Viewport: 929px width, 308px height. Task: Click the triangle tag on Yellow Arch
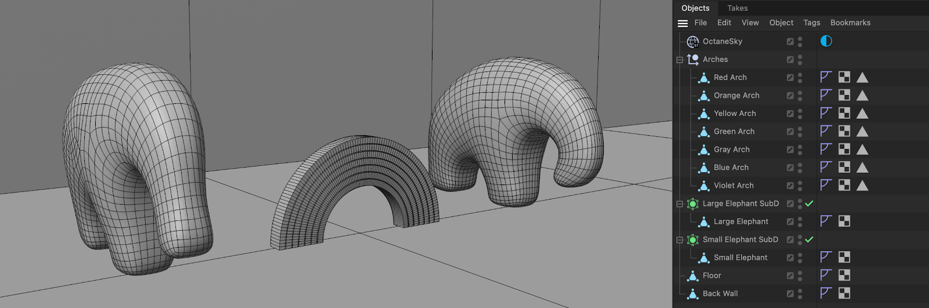862,113
